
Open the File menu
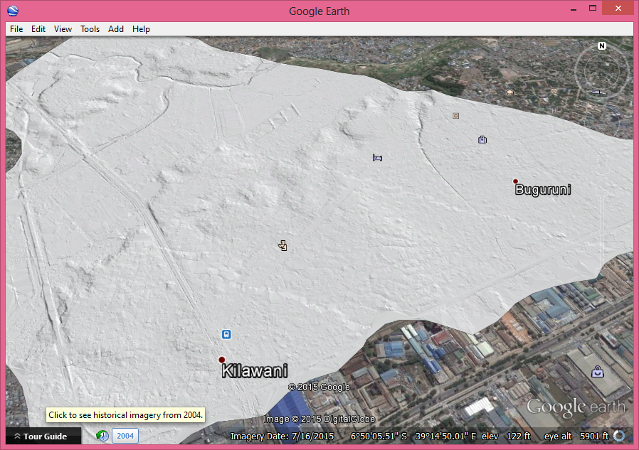16,29
